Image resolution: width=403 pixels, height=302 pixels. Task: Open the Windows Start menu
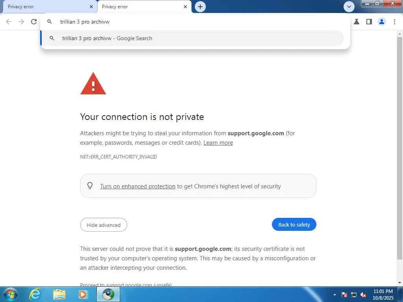[11, 294]
